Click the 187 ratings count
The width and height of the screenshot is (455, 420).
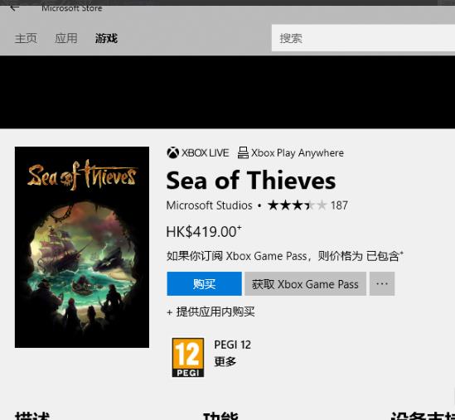tap(339, 205)
